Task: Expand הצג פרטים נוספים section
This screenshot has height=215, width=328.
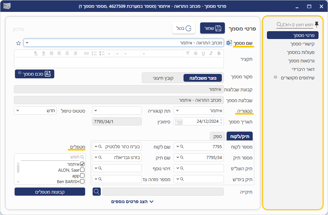Action: (132, 201)
